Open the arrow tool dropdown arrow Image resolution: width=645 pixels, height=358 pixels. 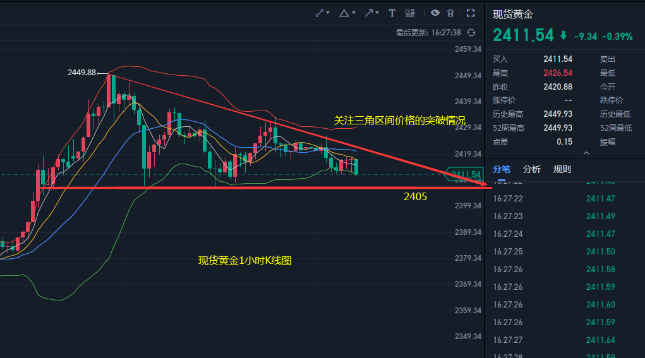[x=378, y=13]
